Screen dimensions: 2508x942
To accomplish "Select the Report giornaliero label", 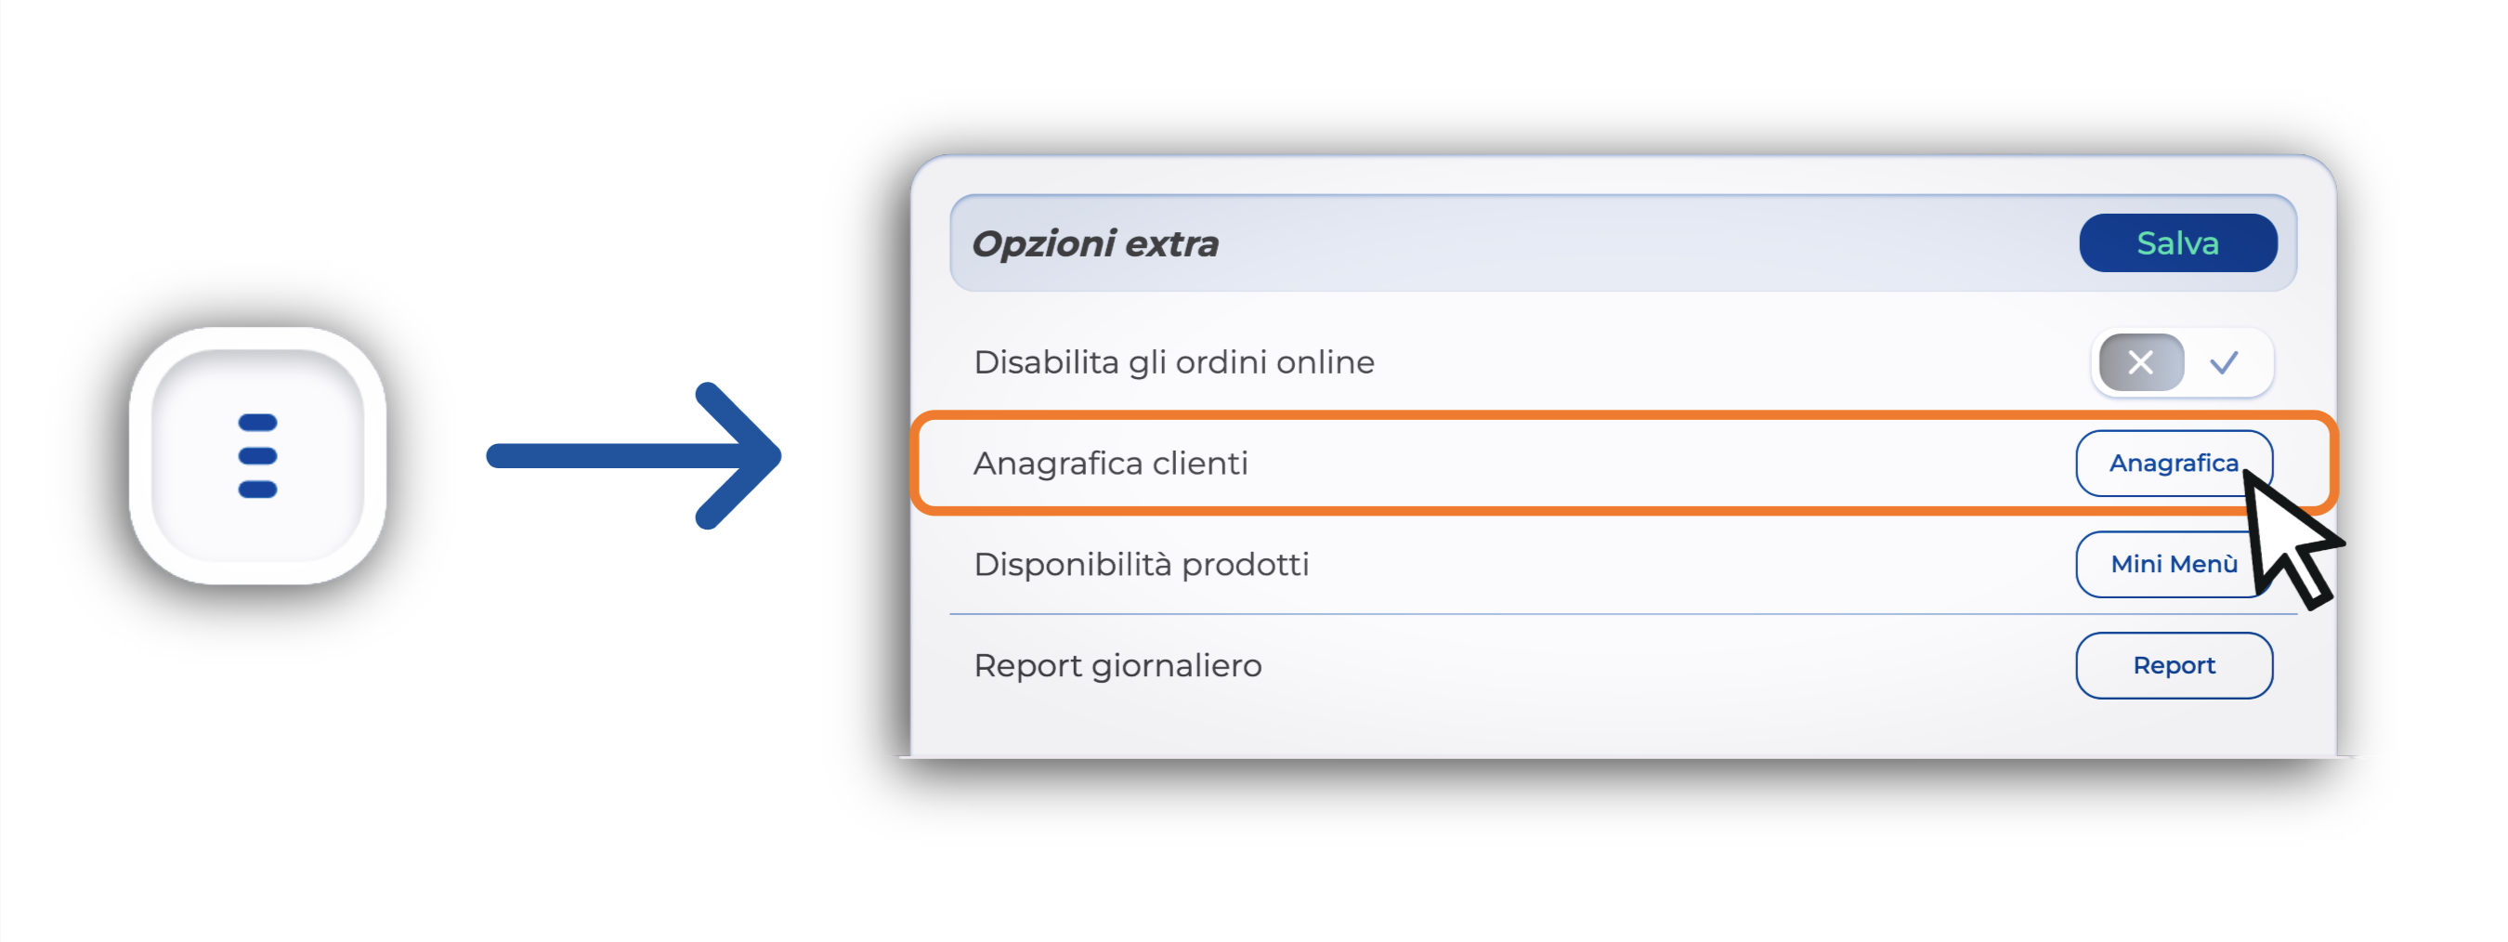I will click(1117, 666).
